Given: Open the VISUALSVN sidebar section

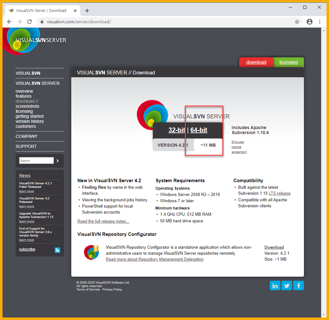Looking at the screenshot, I should tap(28, 73).
